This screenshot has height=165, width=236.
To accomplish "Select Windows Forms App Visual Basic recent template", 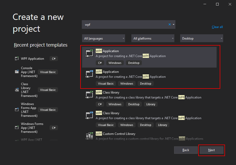I will (36, 110).
